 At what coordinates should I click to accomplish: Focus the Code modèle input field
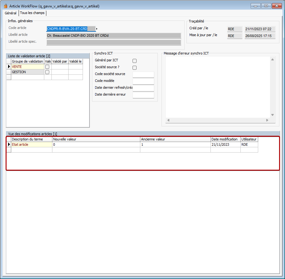143,81
